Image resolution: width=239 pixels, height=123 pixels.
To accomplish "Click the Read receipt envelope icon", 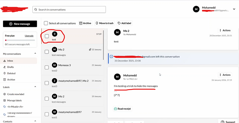I will 115,109.
